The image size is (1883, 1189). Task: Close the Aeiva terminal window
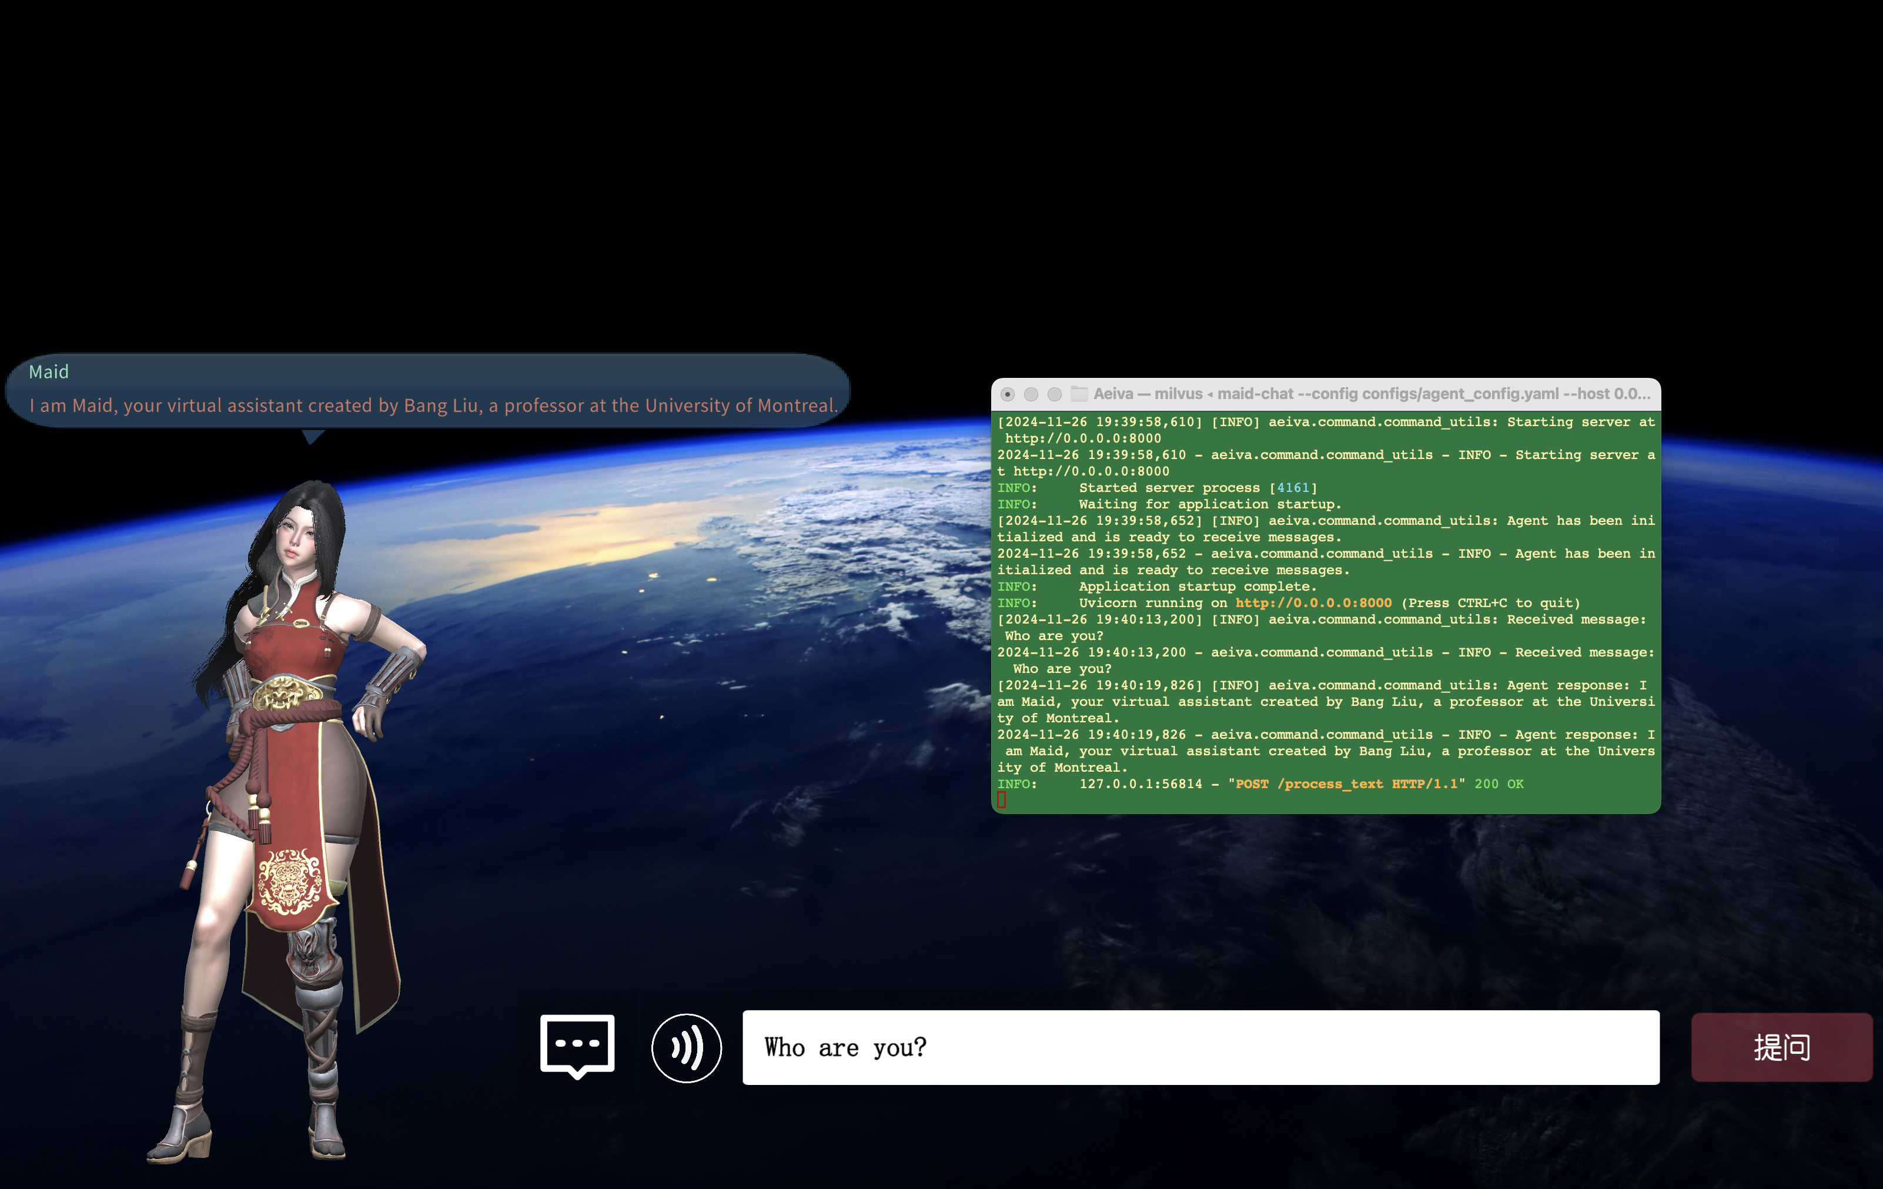1007,394
